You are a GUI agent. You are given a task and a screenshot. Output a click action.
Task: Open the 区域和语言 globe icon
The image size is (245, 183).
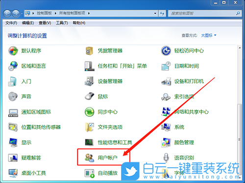(13, 66)
